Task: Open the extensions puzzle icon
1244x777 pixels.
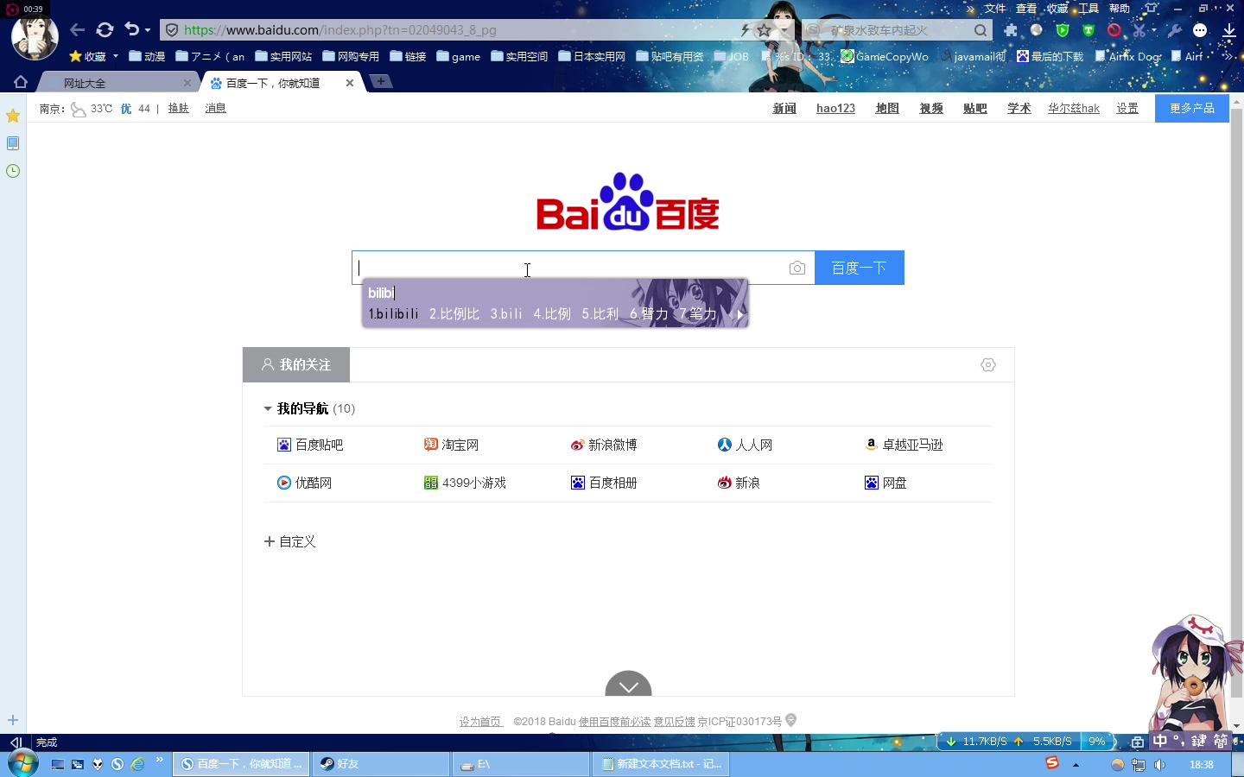Action: [1011, 30]
